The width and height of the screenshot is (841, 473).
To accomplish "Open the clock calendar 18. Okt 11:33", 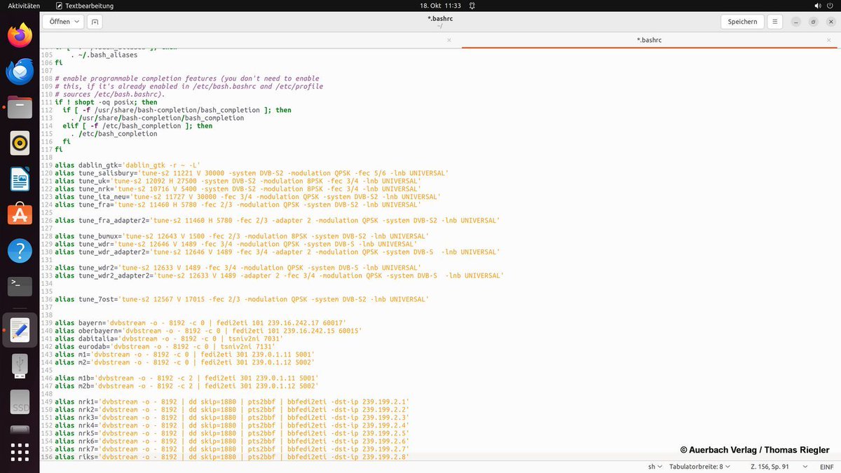I will (439, 6).
